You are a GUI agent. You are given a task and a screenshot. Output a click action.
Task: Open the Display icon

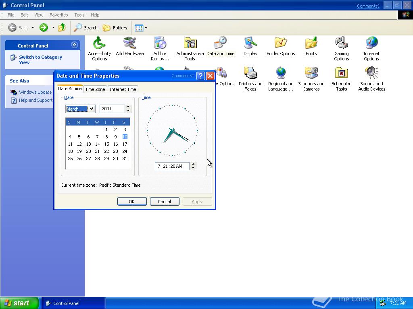point(250,46)
